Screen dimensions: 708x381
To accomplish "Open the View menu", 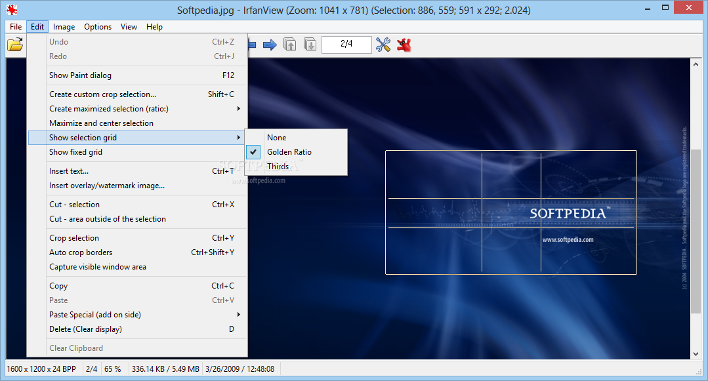I will [129, 27].
